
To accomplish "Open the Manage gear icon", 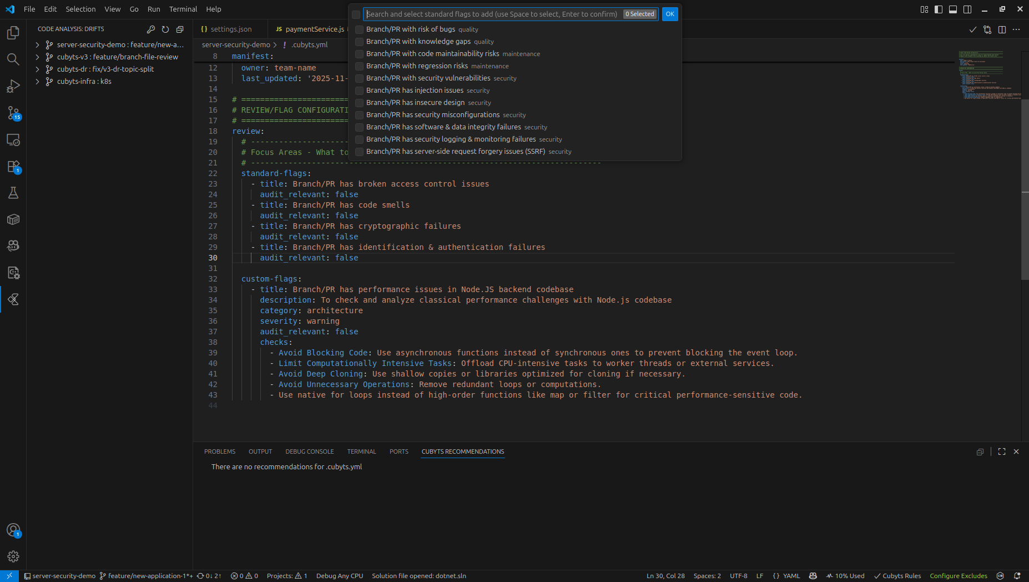I will (13, 556).
